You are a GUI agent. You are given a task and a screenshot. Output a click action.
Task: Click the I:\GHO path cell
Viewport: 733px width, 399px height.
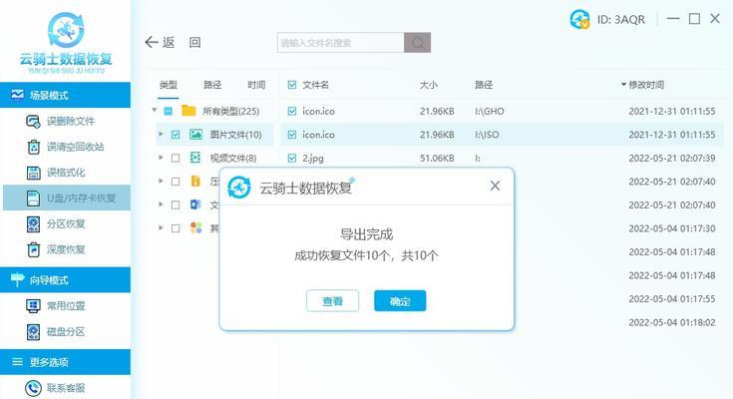pos(490,112)
